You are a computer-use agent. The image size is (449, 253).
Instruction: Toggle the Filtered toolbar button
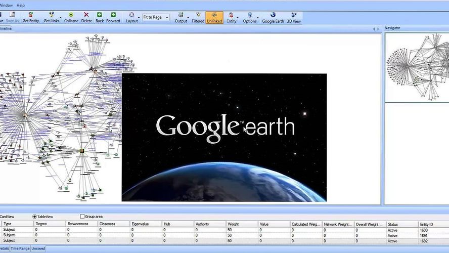(x=198, y=18)
